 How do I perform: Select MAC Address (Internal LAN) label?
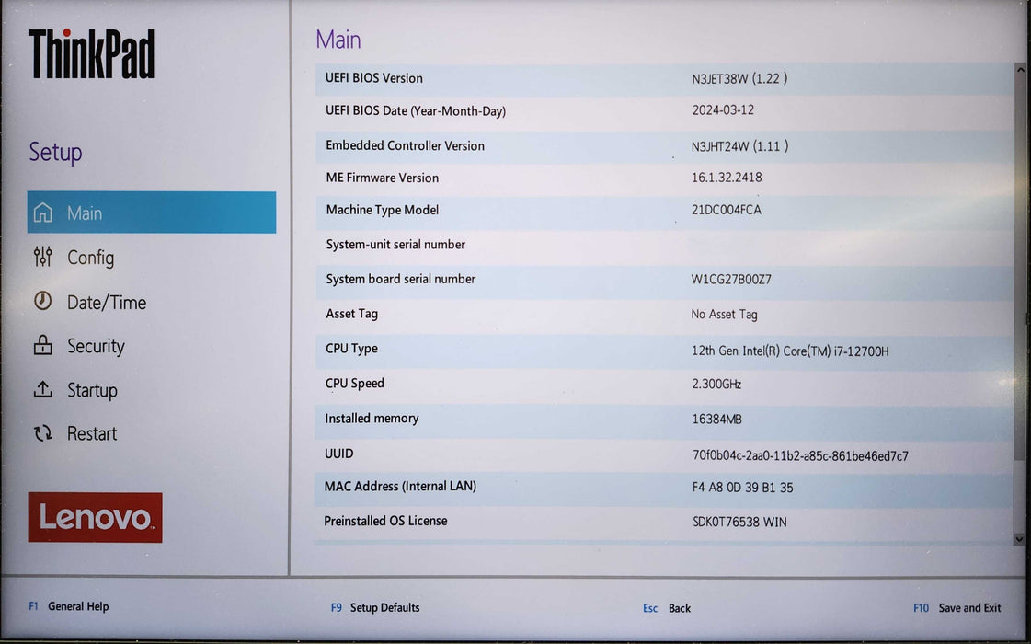coord(400,486)
